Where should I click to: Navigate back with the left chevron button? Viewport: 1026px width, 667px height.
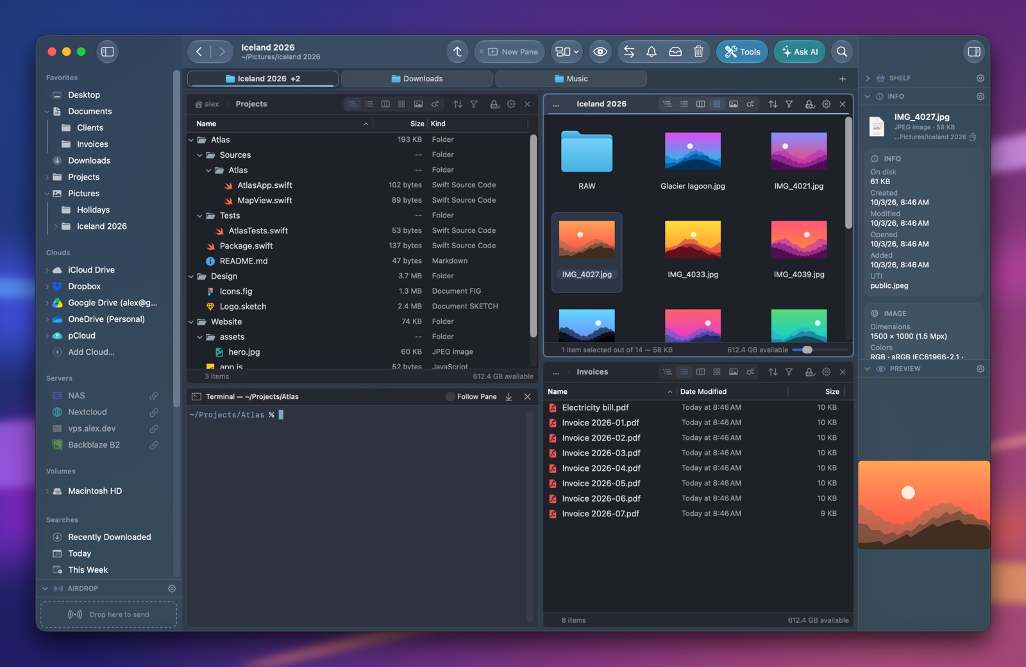click(199, 52)
